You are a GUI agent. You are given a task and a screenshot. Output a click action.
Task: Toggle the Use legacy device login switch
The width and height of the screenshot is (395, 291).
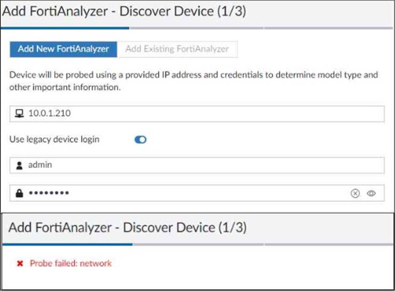pyautogui.click(x=140, y=139)
